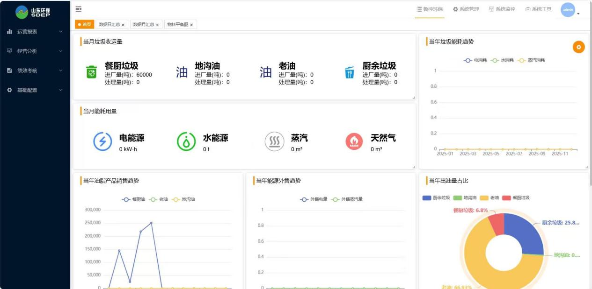Screen dimensions: 592x289
Task: Click the green 水能源 water drop icon
Action: click(x=186, y=141)
